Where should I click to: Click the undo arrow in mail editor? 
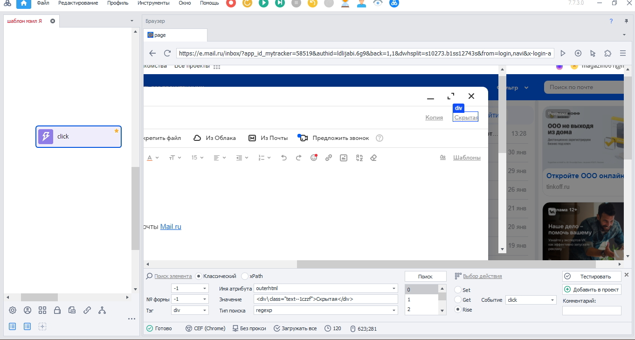tap(284, 158)
